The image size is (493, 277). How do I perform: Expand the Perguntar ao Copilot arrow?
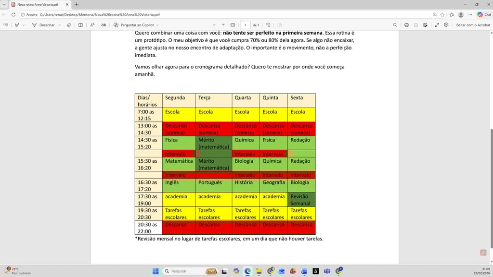pyautogui.click(x=157, y=25)
